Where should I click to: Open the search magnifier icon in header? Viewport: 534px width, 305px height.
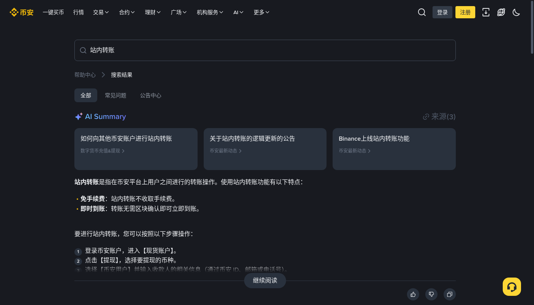(422, 12)
